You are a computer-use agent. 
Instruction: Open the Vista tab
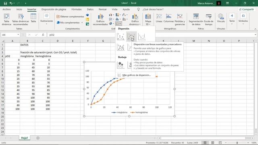point(114,9)
